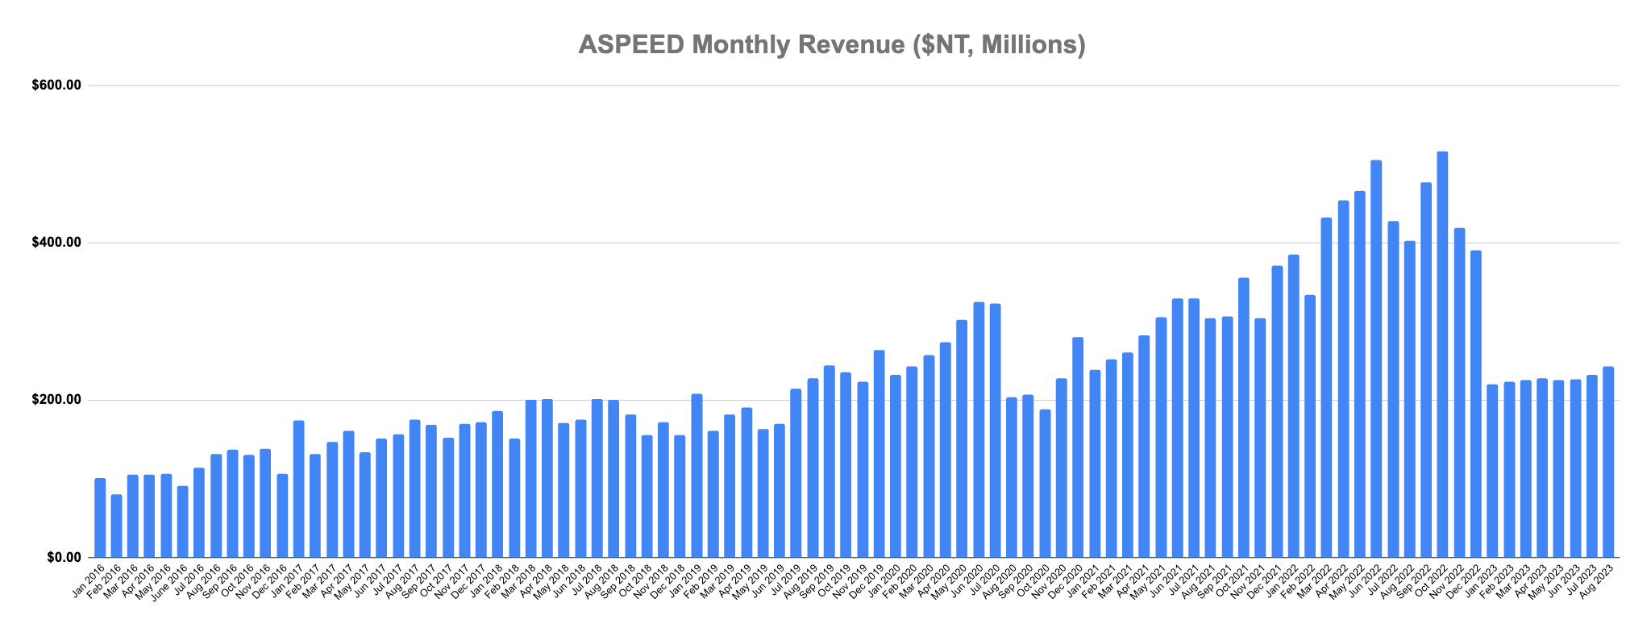Image resolution: width=1651 pixels, height=632 pixels.
Task: Select the Nov 2022 x-axis label
Action: point(1447,580)
